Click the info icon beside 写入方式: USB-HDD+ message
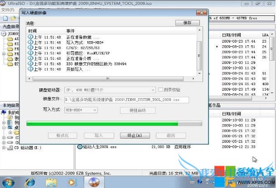 (x=30, y=43)
